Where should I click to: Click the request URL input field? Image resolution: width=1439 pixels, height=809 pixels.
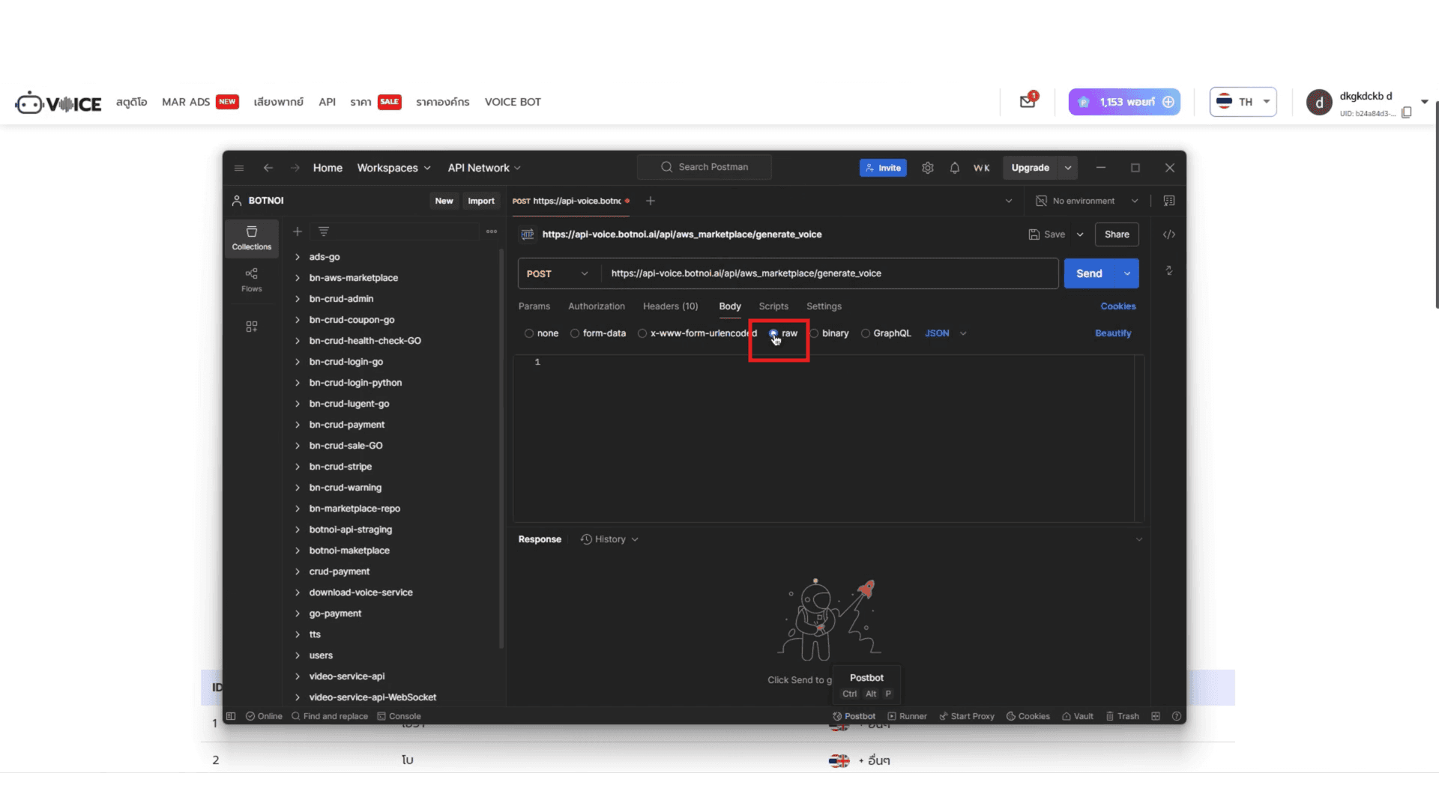click(x=824, y=273)
